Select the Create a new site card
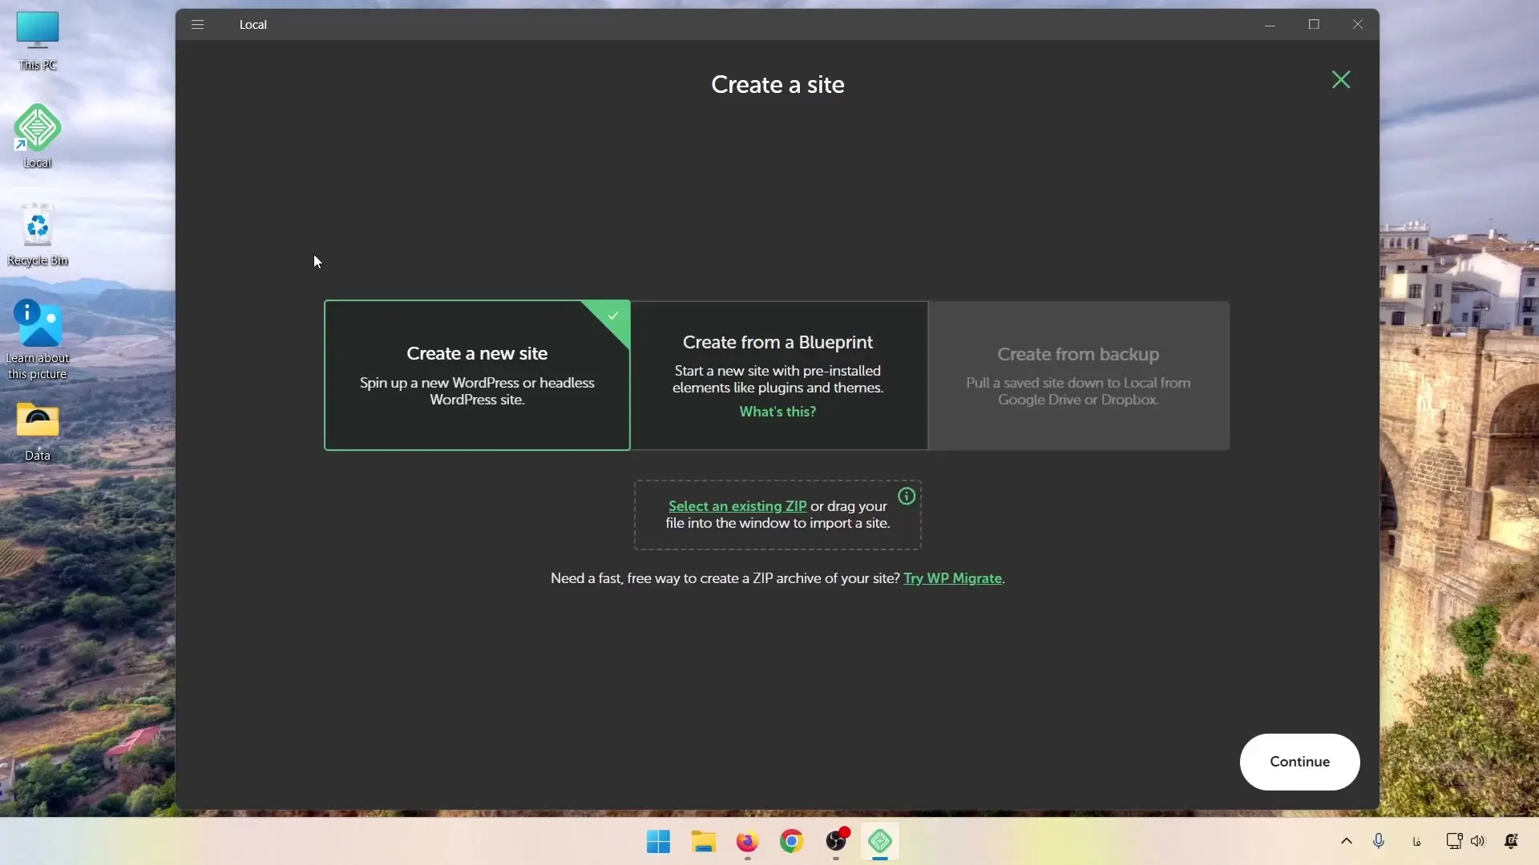1539x865 pixels. 477,375
